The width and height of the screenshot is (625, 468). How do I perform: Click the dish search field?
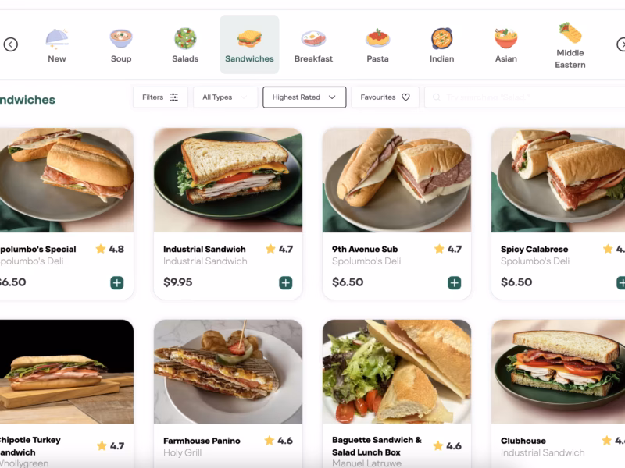[x=524, y=97]
